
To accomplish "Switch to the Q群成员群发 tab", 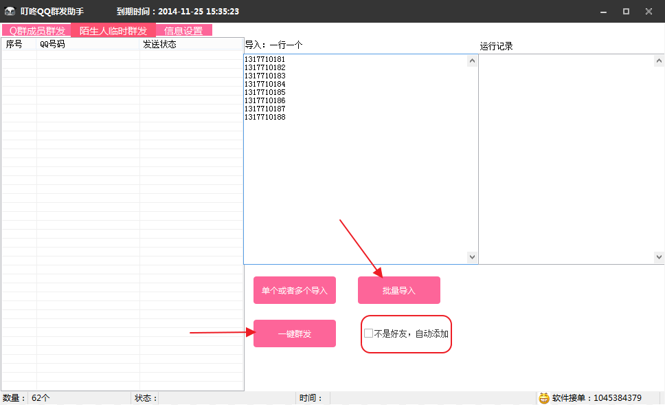I will [x=36, y=30].
